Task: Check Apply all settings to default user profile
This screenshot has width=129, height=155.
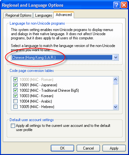Action: click(13, 126)
